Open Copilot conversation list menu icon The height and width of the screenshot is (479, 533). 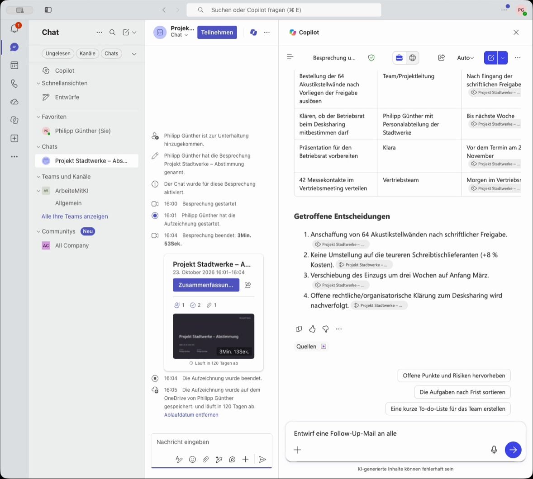click(290, 57)
